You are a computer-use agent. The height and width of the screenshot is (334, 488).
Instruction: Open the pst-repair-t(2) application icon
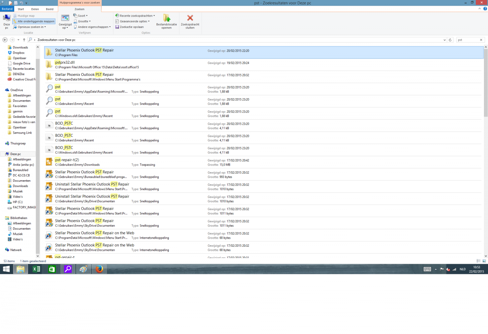pyautogui.click(x=49, y=162)
